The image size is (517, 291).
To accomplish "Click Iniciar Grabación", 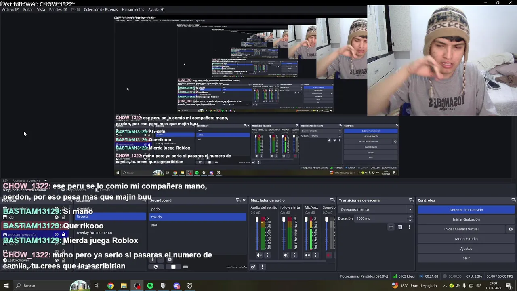I will (x=466, y=219).
